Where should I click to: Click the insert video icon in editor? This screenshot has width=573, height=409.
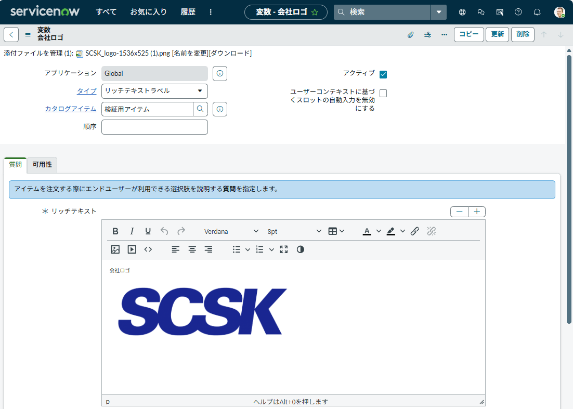pyautogui.click(x=132, y=249)
